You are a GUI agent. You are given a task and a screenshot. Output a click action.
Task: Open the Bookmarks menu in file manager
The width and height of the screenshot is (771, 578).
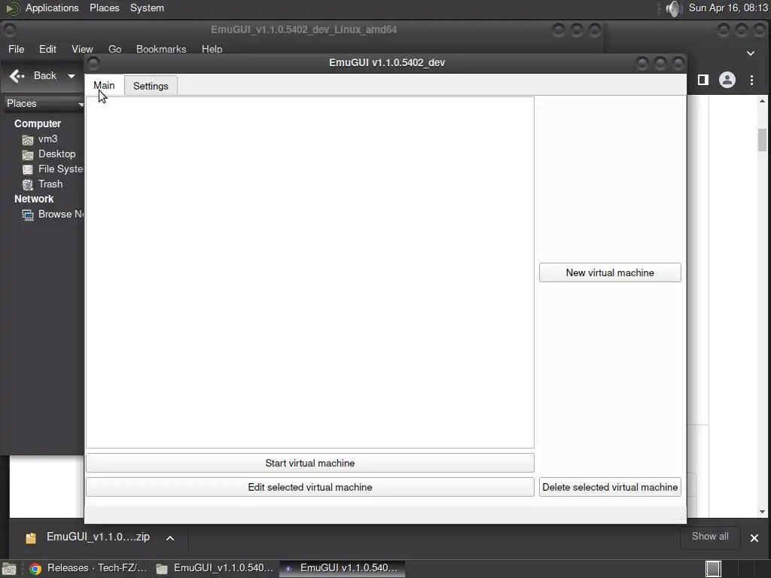(161, 49)
